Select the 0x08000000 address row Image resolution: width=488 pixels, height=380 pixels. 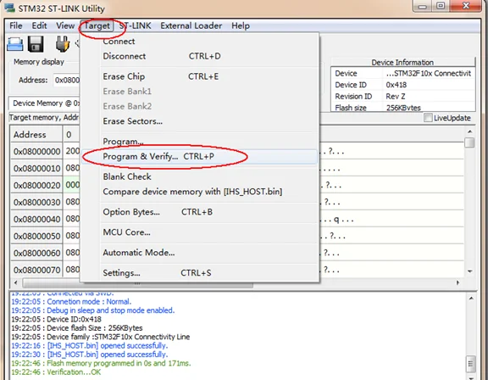coord(36,152)
